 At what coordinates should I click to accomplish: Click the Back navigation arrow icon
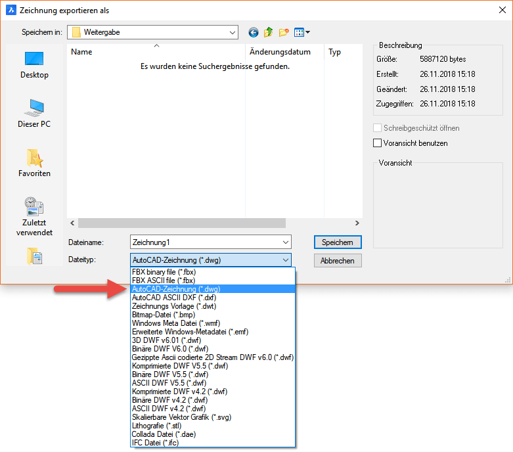[x=254, y=32]
